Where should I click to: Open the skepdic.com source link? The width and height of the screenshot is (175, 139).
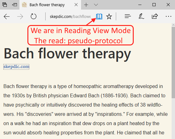(x=16, y=67)
